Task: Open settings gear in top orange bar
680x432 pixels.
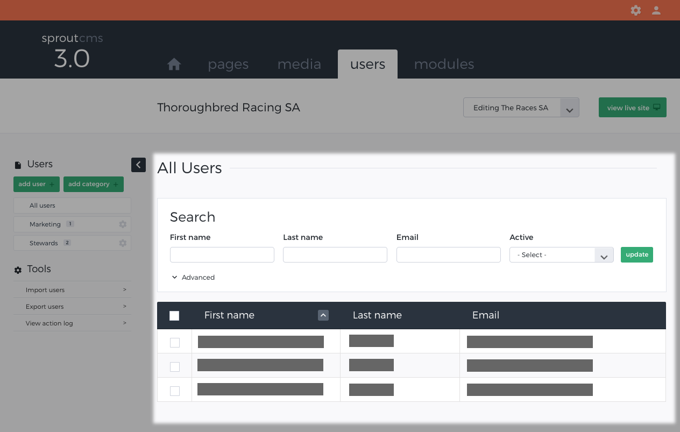Action: click(x=636, y=10)
